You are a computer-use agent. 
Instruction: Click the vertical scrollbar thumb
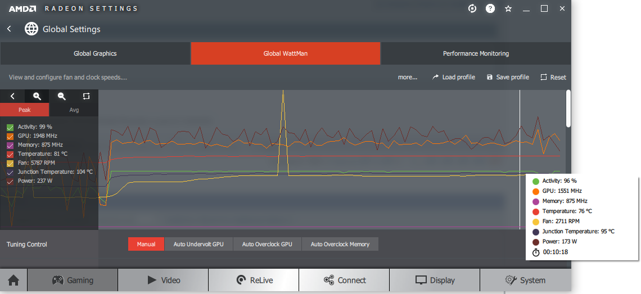pyautogui.click(x=568, y=108)
